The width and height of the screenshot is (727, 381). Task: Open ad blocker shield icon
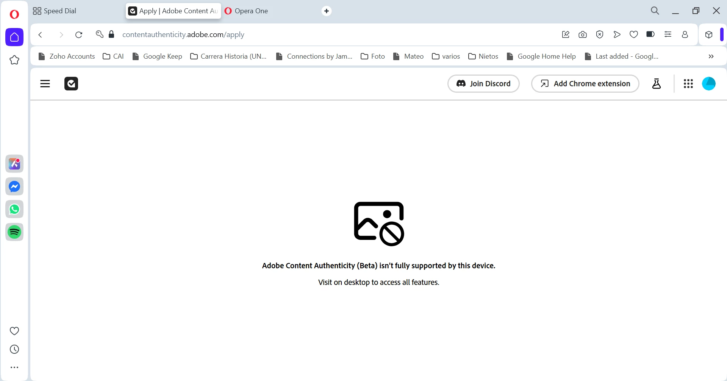pyautogui.click(x=600, y=35)
